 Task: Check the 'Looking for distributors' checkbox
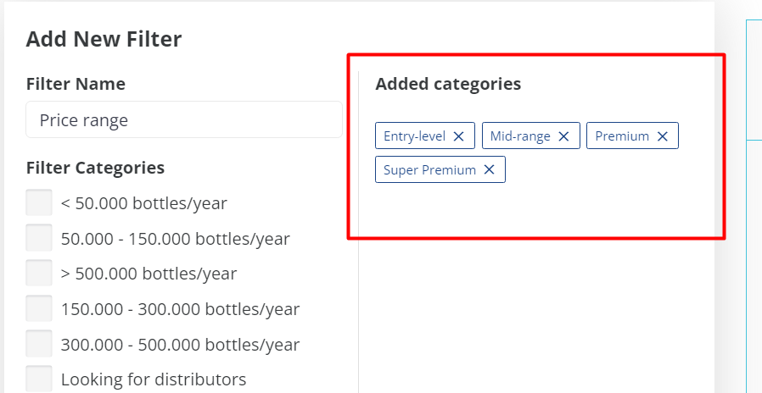tap(39, 379)
